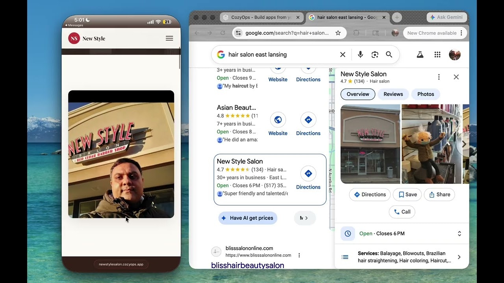This screenshot has width=504, height=283.
Task: Clear the search query with X
Action: [343, 55]
